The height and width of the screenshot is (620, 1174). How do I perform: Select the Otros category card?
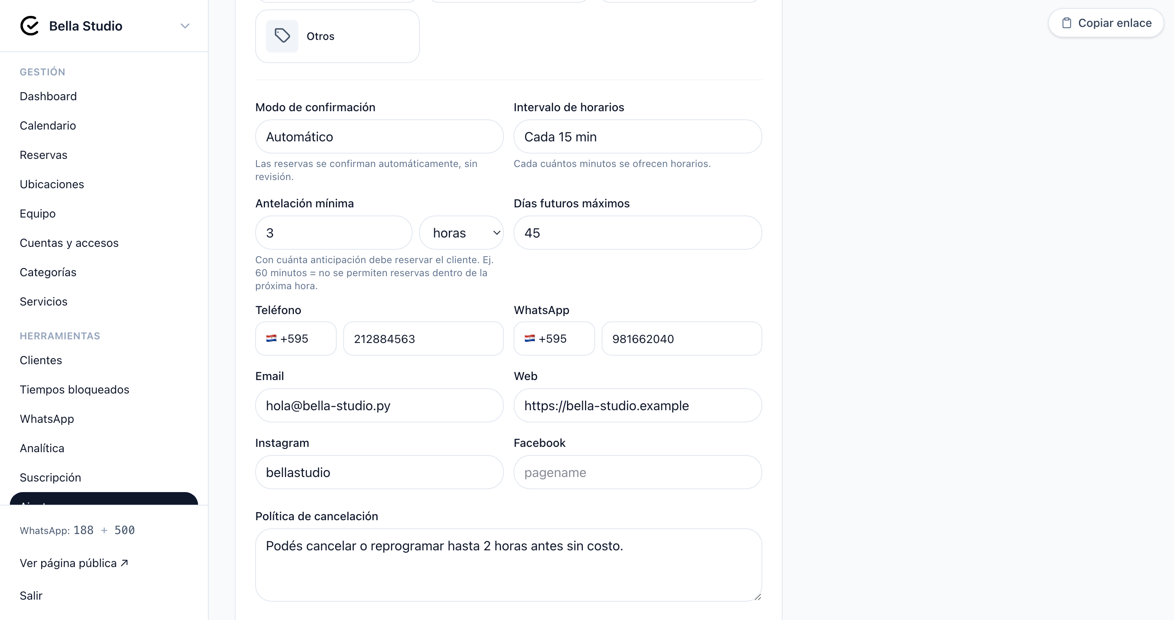[x=337, y=36]
